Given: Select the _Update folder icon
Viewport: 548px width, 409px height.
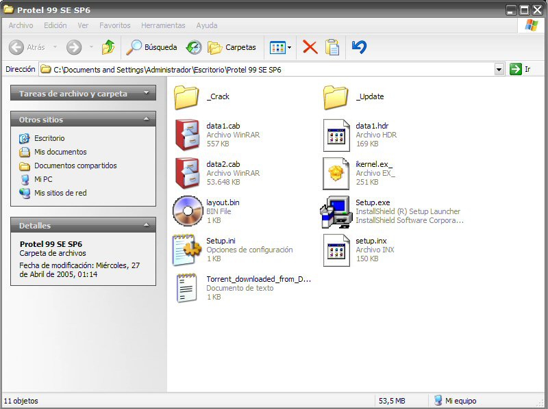Looking at the screenshot, I should coord(336,97).
